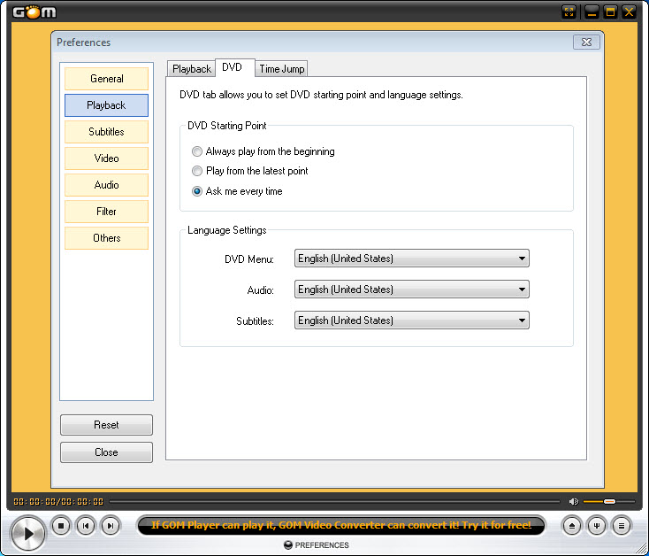This screenshot has width=649, height=556.
Task: Choose Ask me every time option
Action: coord(197,191)
